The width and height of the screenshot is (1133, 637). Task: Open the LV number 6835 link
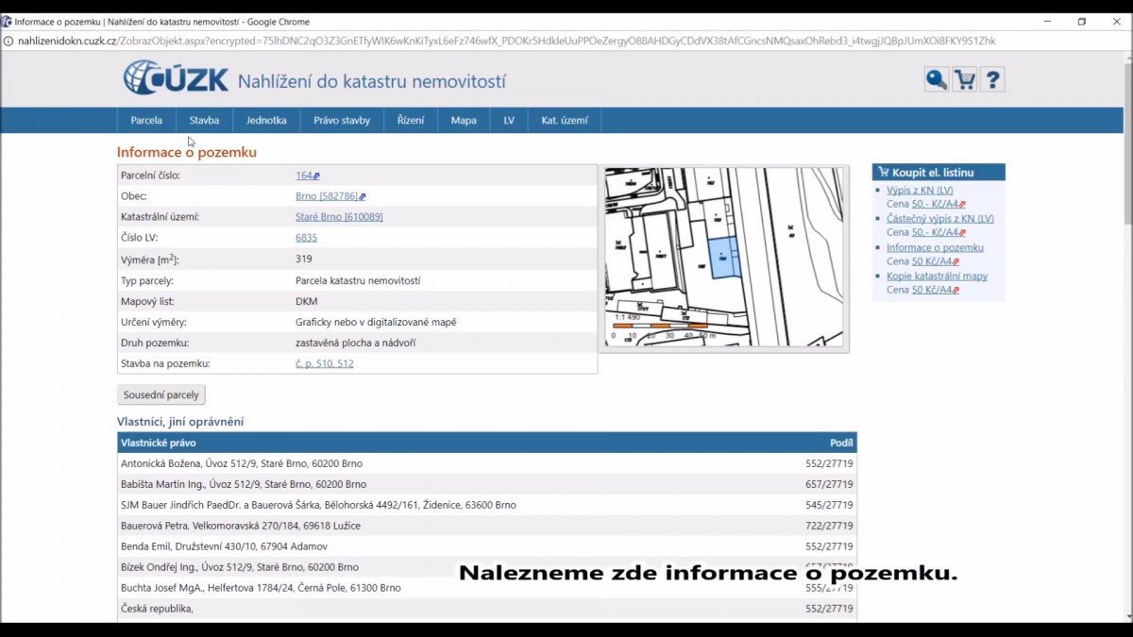point(306,238)
